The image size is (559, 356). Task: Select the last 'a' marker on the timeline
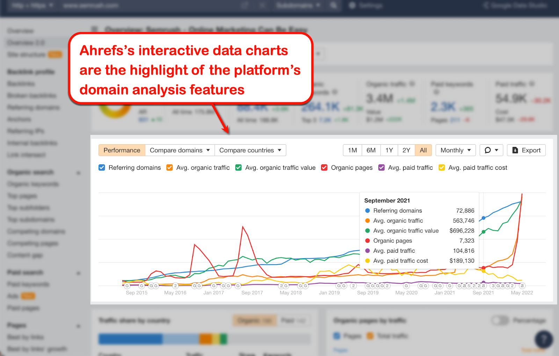click(x=522, y=285)
